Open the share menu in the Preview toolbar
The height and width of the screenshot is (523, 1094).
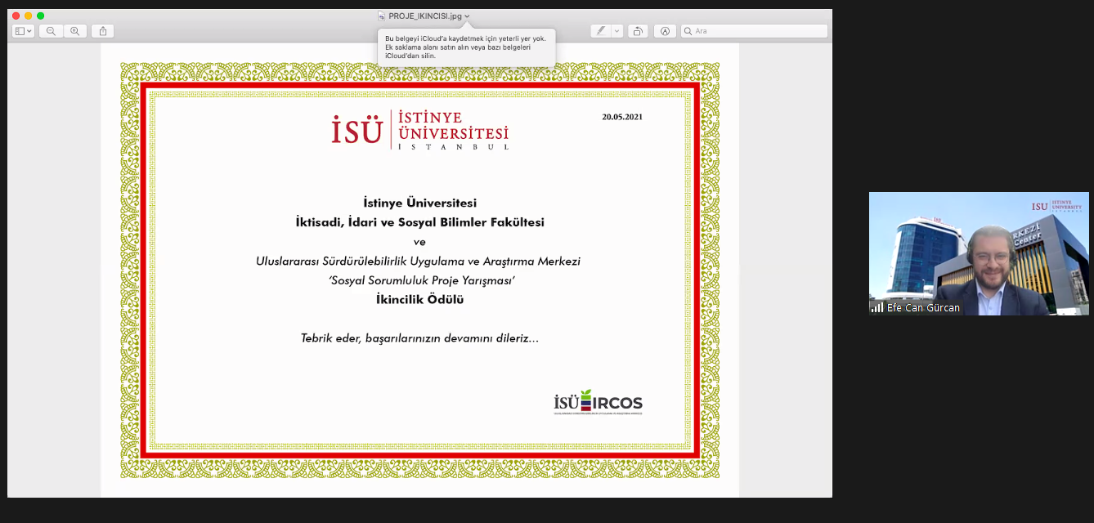[103, 31]
